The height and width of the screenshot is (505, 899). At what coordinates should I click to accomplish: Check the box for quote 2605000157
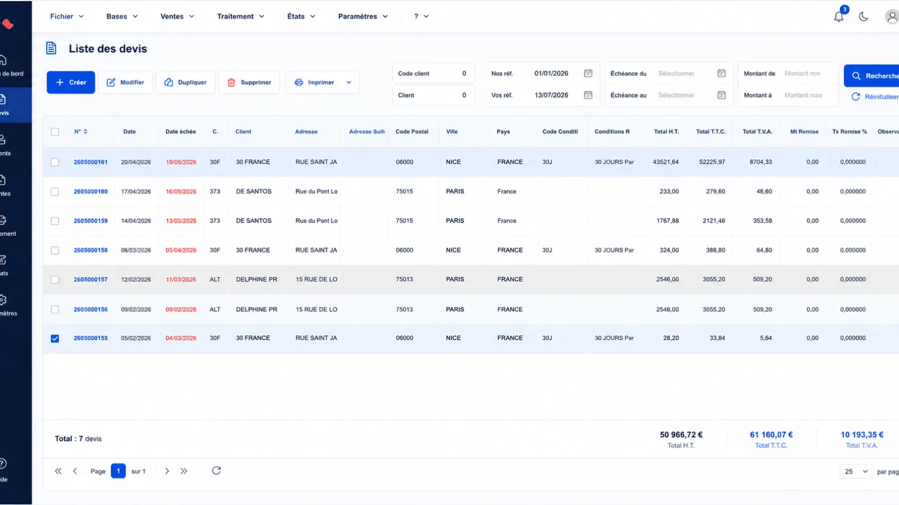[55, 279]
